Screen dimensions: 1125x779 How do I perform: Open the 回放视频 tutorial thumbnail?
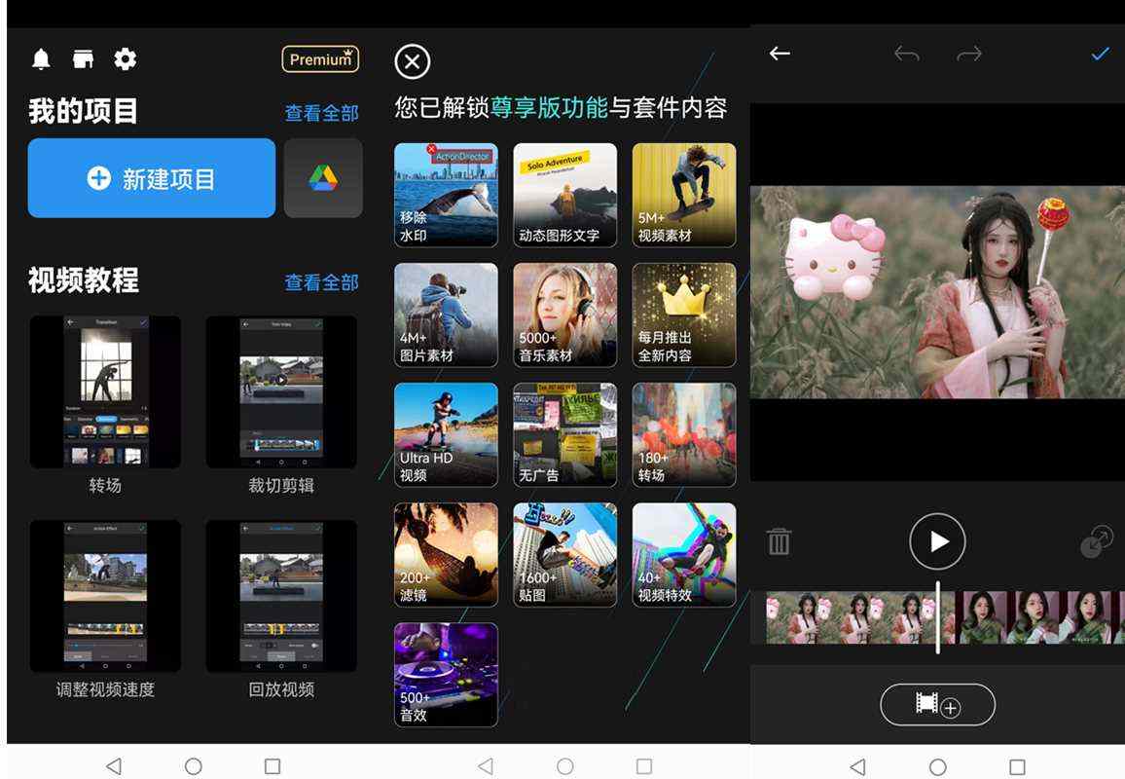click(281, 596)
